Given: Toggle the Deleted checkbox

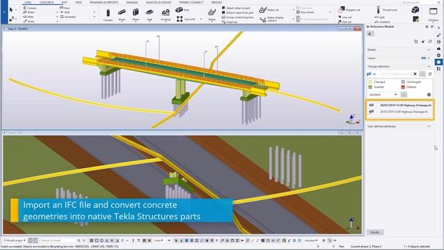Looking at the screenshot, I should tap(403, 87).
